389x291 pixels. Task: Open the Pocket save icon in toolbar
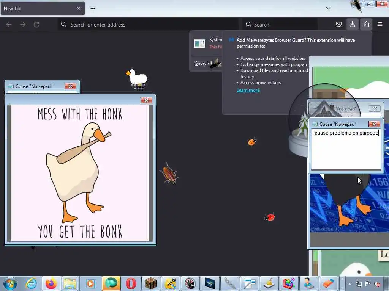point(338,24)
